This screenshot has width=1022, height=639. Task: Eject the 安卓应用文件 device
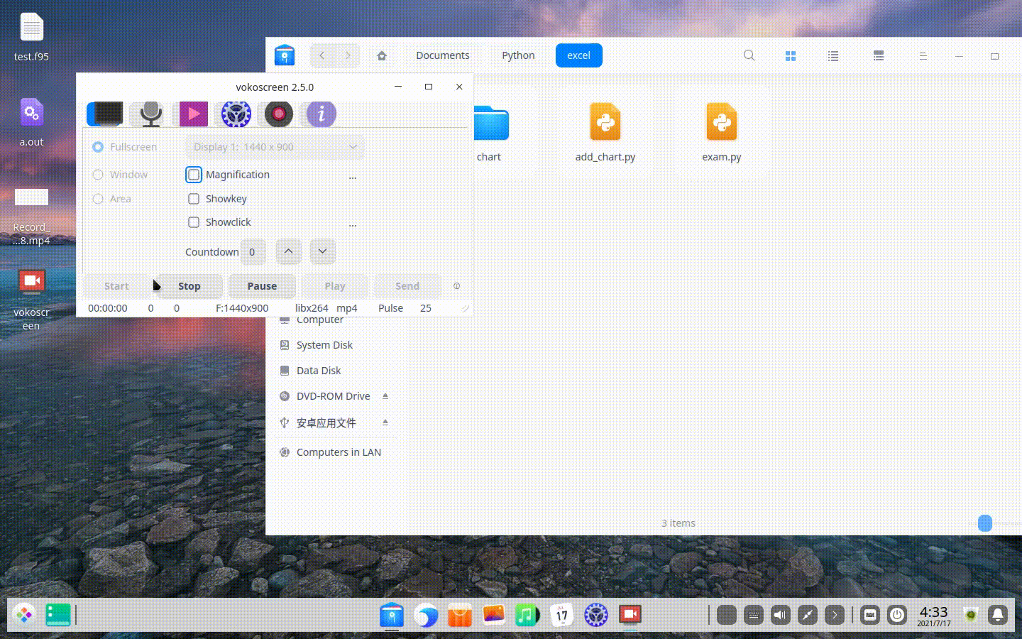(385, 422)
